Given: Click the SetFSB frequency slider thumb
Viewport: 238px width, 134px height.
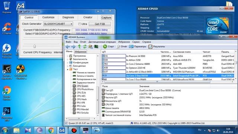Looking at the screenshot, I should click(35, 46).
